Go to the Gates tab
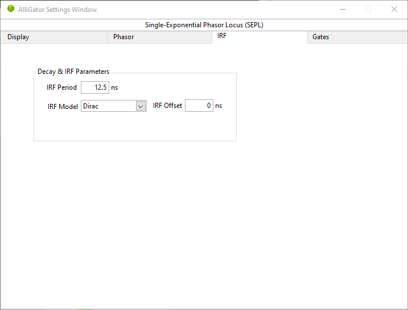Screen dimensions: 408x310 357,37
